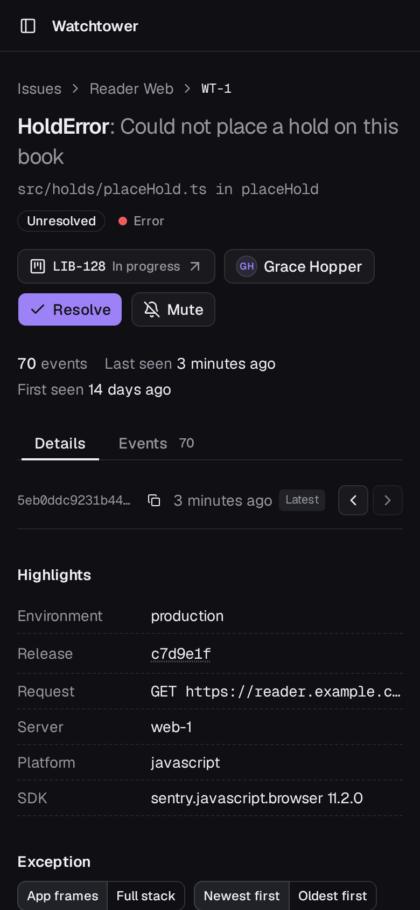Toggle the sidebar panel icon
The height and width of the screenshot is (910, 420).
click(x=28, y=26)
